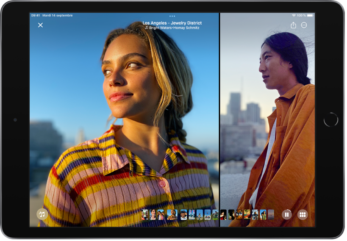Open the Memory Mixes music note button

pos(42,214)
